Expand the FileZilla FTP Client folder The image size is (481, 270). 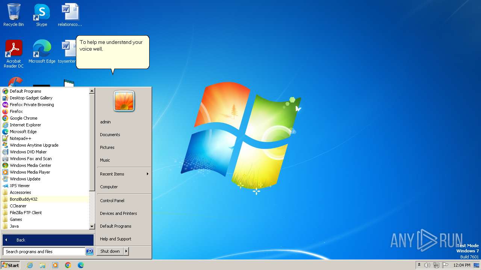(x=45, y=213)
